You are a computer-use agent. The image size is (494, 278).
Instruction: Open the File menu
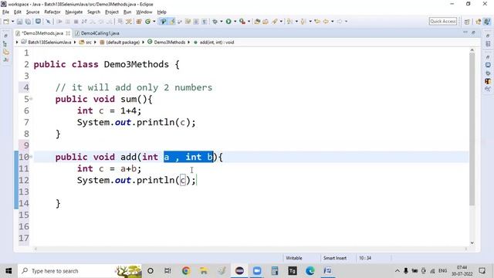pos(5,12)
